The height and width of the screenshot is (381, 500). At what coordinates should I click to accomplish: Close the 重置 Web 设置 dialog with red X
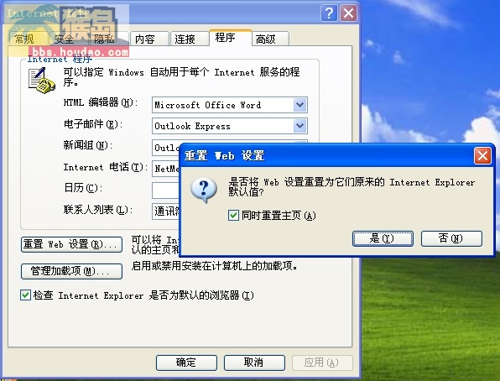tap(482, 156)
